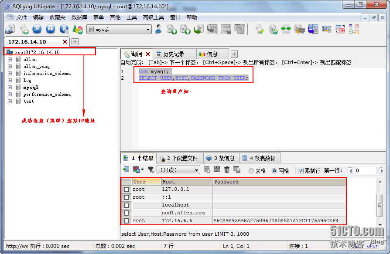Open the Query Builder table icon
The height and width of the screenshot is (254, 390).
340,29
